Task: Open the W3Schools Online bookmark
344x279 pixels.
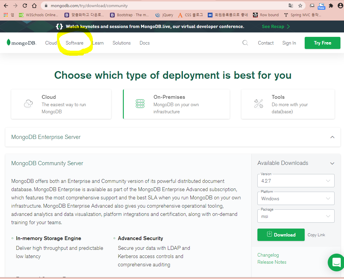Action: (x=39, y=15)
